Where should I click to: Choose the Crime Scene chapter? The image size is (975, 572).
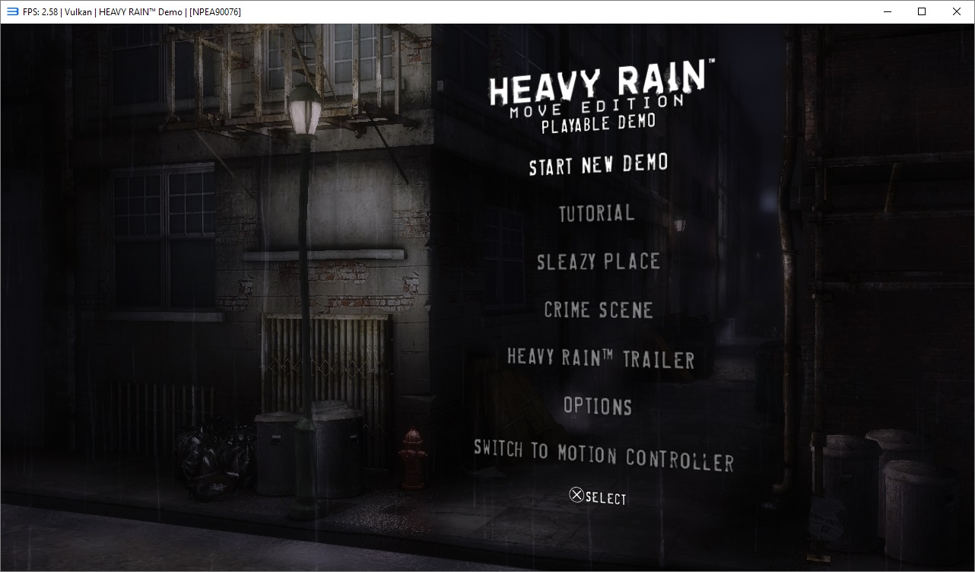(599, 310)
